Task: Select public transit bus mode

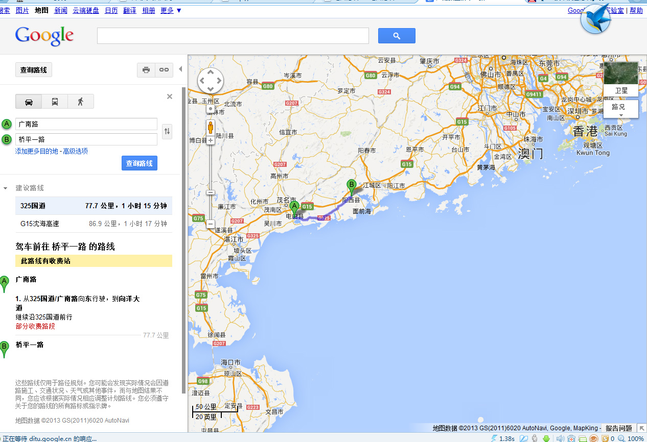Action: [x=55, y=102]
